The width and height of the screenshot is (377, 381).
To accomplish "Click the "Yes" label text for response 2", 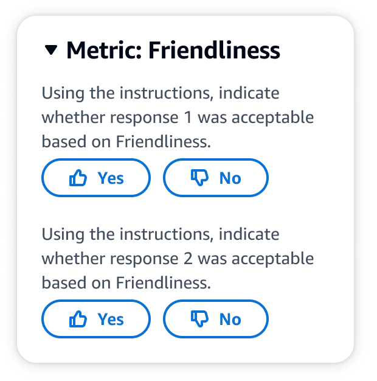I will click(x=111, y=320).
